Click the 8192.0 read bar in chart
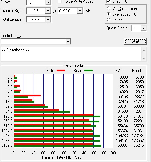The image size is (151, 162). (57, 146)
